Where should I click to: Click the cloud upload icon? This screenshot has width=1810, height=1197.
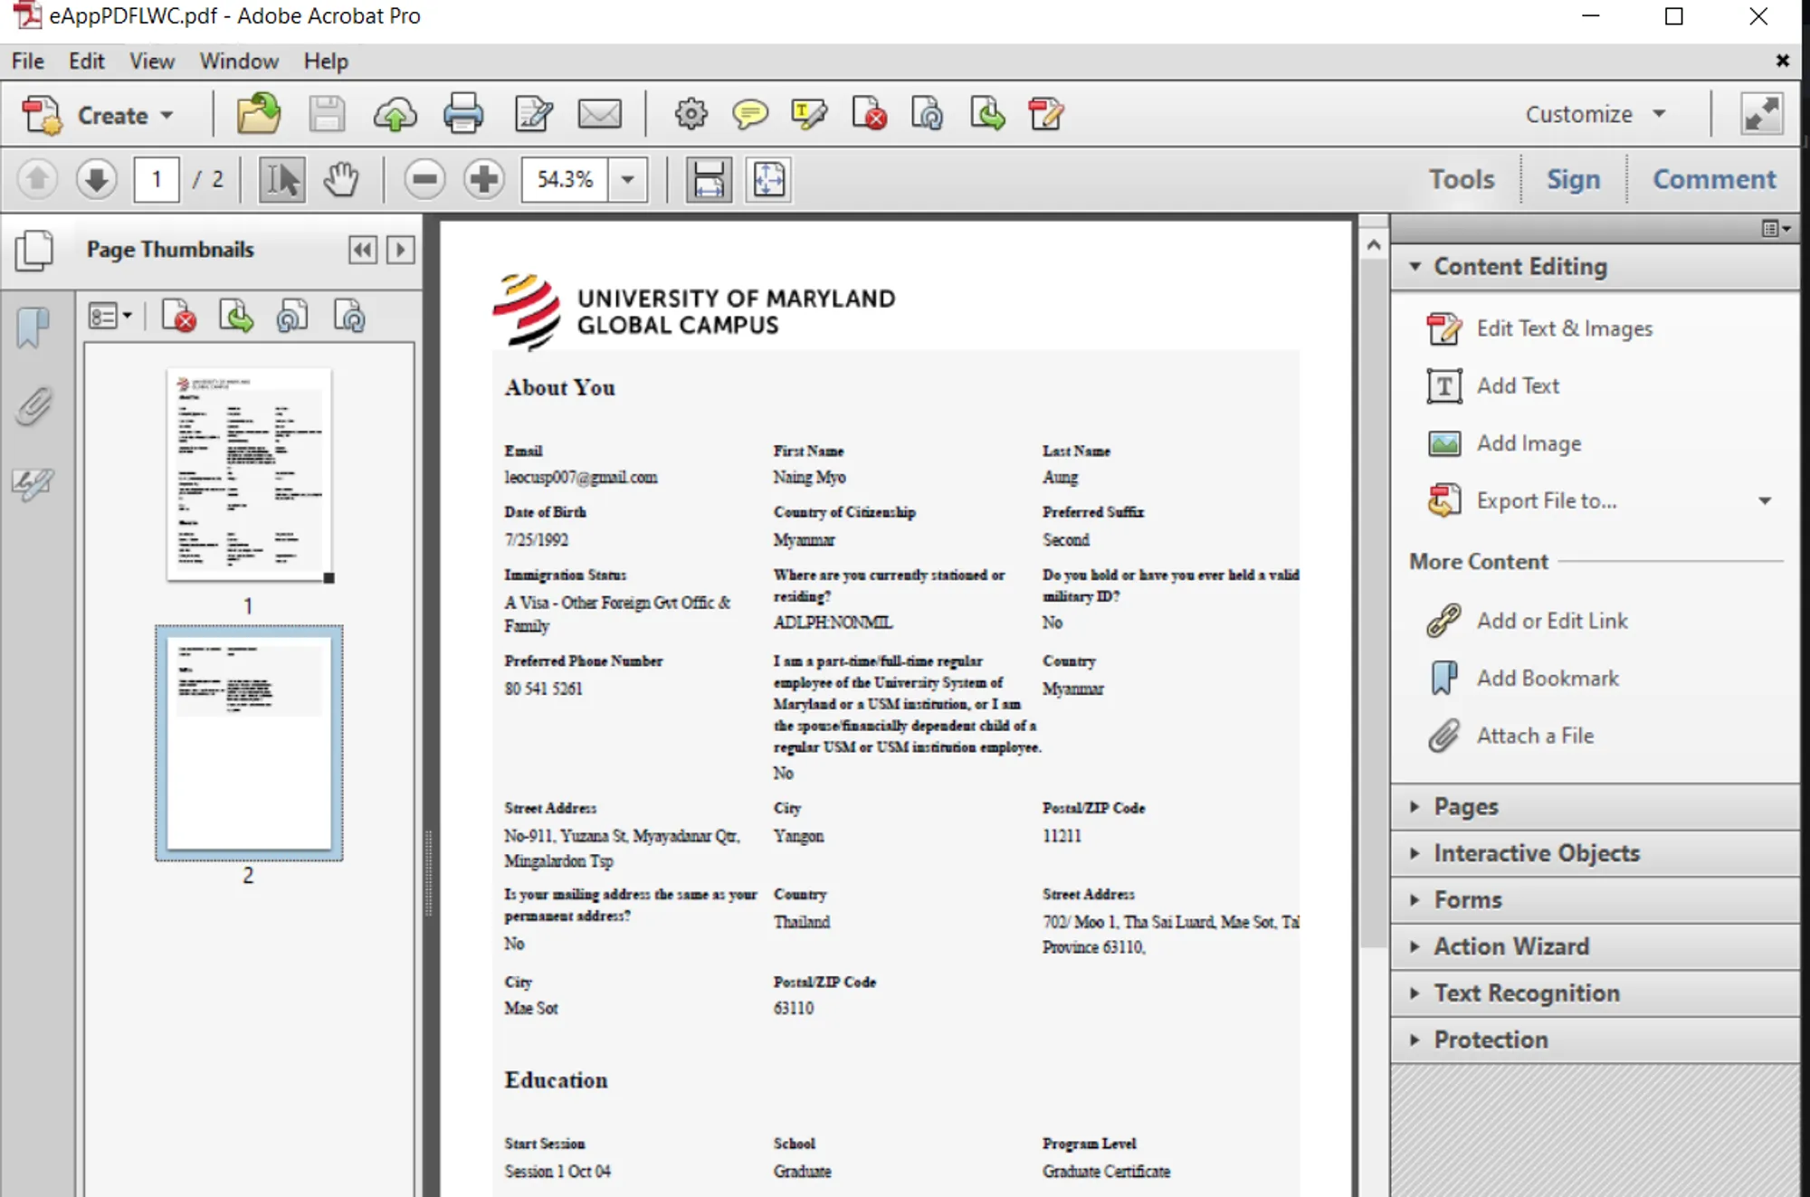click(x=395, y=115)
